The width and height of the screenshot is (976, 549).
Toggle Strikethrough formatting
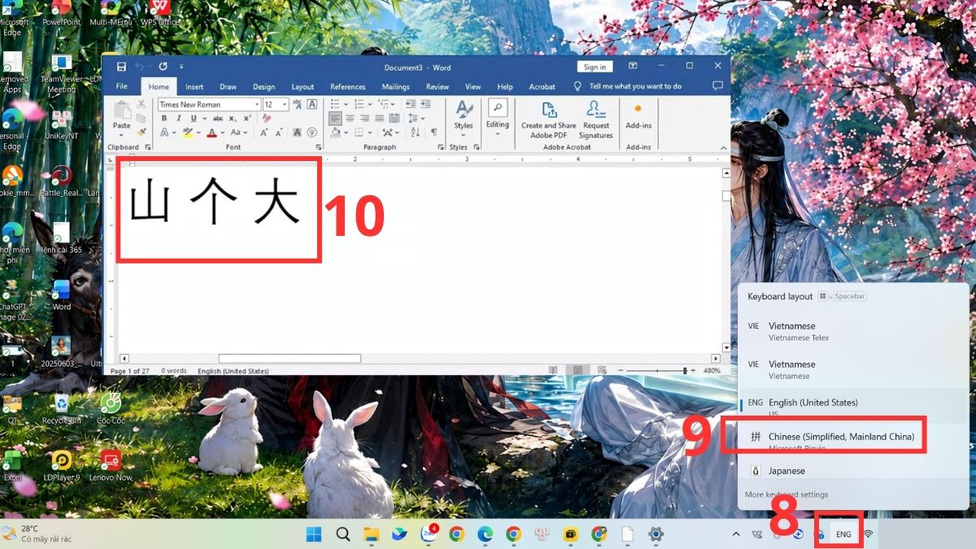[x=217, y=118]
